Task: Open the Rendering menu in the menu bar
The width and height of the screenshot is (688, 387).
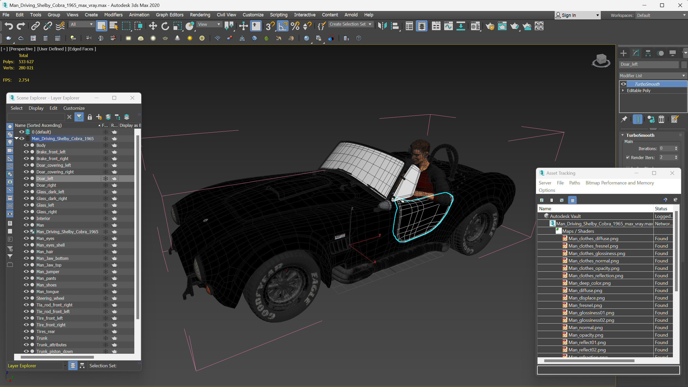Action: point(199,15)
